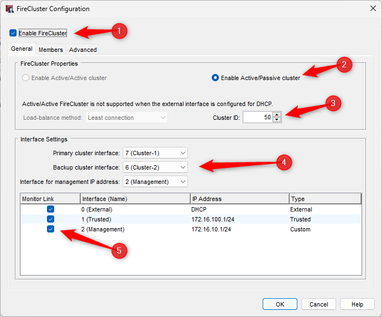This screenshot has width=382, height=317.
Task: Click the Cluster ID value field
Action: (258, 118)
